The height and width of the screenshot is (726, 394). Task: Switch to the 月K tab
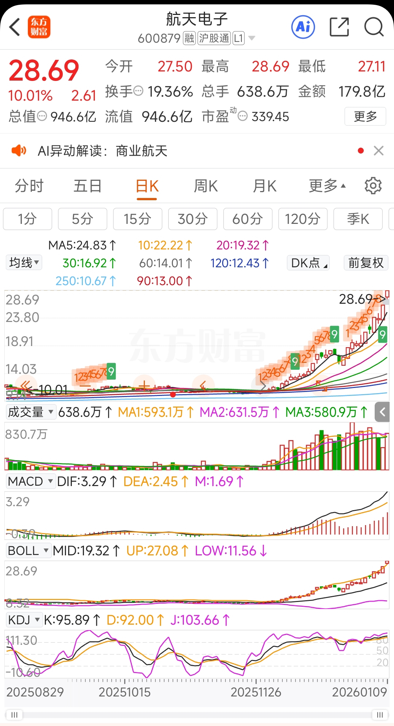click(264, 186)
